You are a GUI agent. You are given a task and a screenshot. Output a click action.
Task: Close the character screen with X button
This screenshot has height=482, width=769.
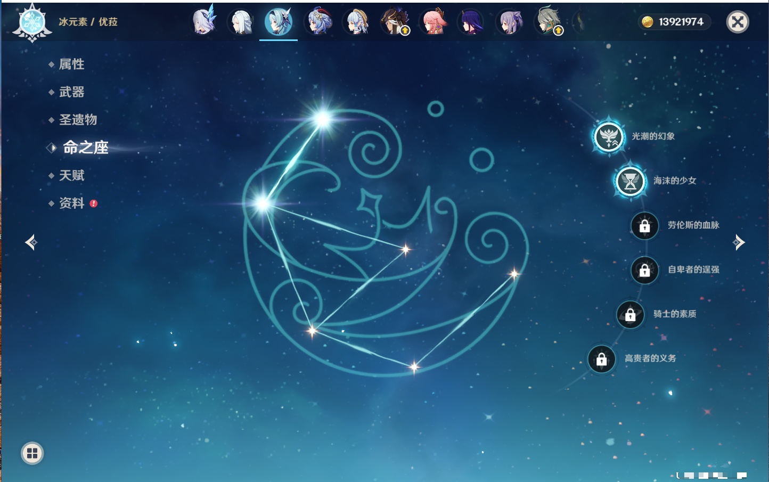click(x=738, y=22)
